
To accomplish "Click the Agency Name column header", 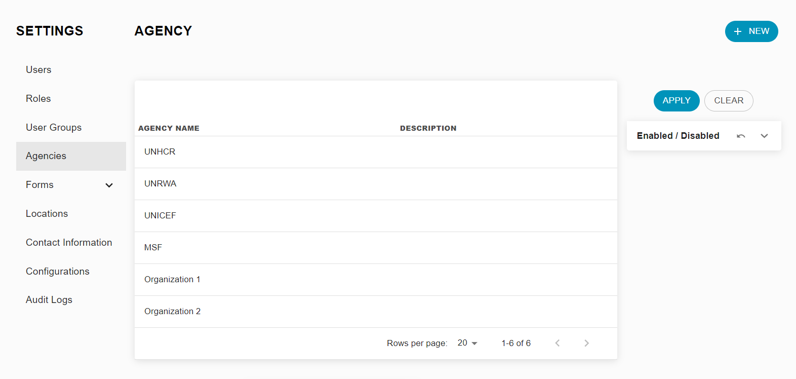I will (x=169, y=128).
